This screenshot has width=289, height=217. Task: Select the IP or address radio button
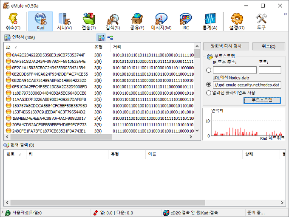click(208, 70)
